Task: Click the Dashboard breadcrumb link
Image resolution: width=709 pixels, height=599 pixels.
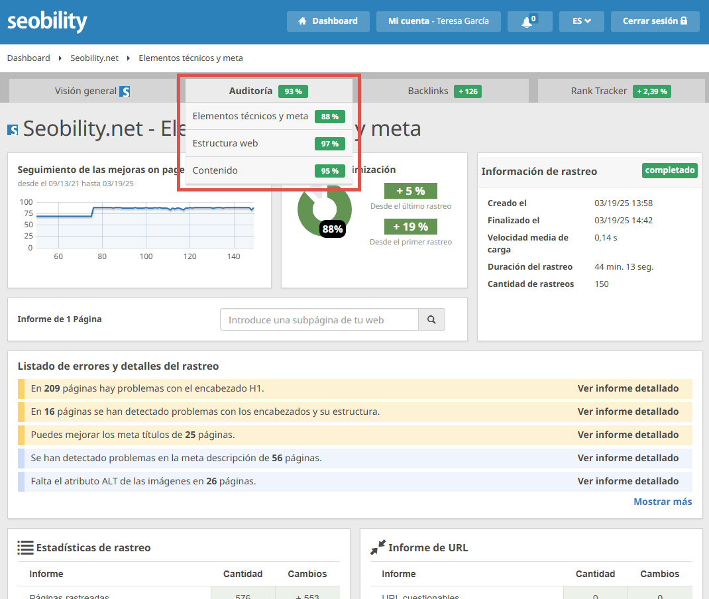Action: pos(28,58)
